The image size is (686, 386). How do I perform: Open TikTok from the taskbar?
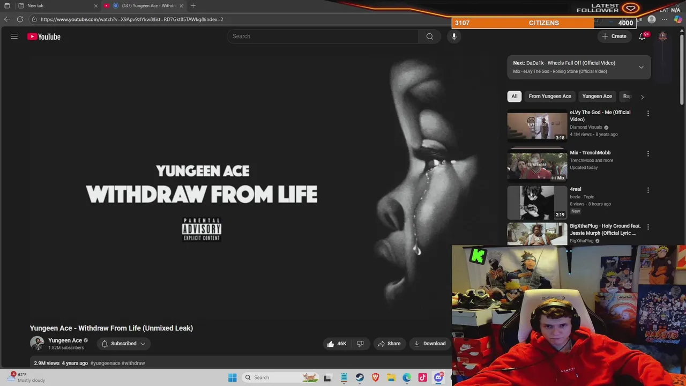[x=422, y=377]
